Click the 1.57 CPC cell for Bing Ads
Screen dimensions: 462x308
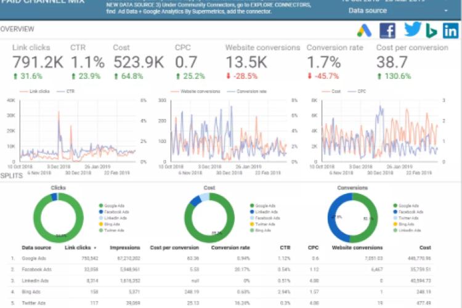click(x=314, y=292)
